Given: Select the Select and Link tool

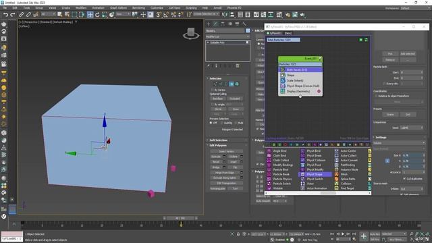Looking at the screenshot, I should 21,15.
